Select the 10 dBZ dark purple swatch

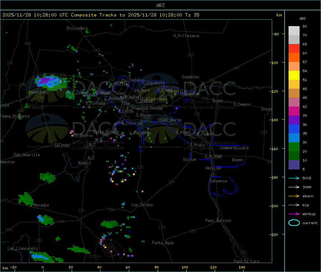pos(294,164)
